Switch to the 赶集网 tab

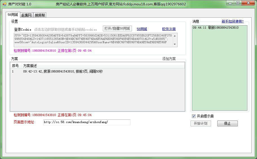pos(26,15)
